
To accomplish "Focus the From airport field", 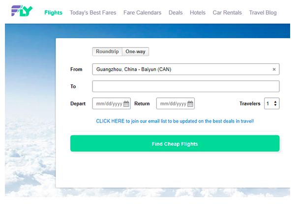I will 186,69.
